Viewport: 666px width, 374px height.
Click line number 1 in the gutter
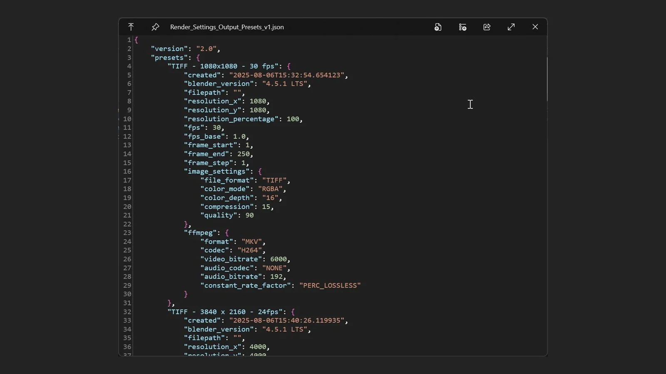click(128, 39)
